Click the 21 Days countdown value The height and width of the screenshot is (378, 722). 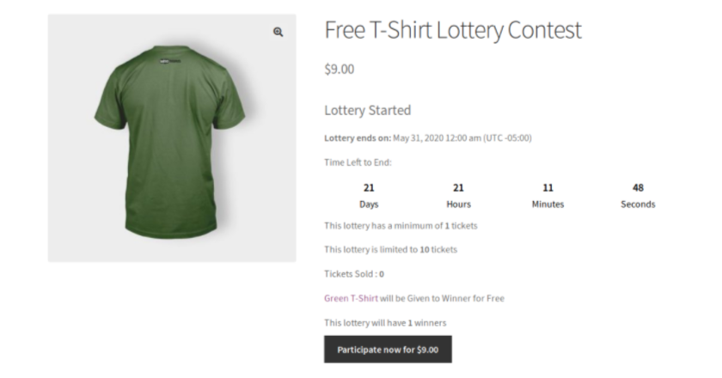369,188
